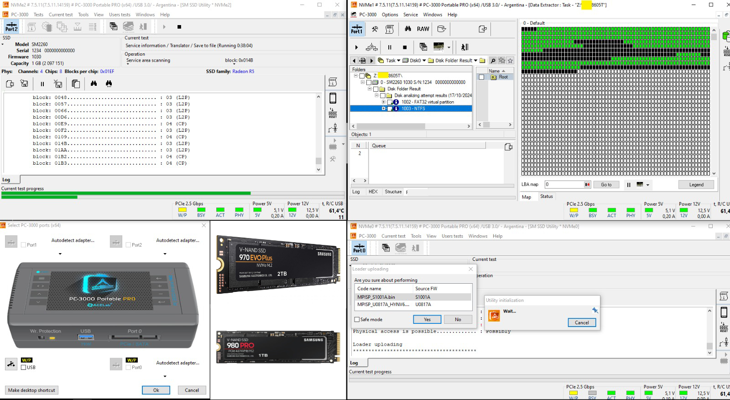Image resolution: width=730 pixels, height=400 pixels.
Task: Click Yes in Loader uploading dialog
Action: pos(427,320)
